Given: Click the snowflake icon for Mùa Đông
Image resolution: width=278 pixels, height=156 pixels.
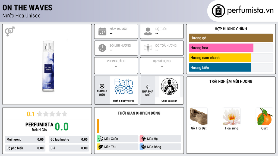Looking at the screenshot, I should click(144, 147).
